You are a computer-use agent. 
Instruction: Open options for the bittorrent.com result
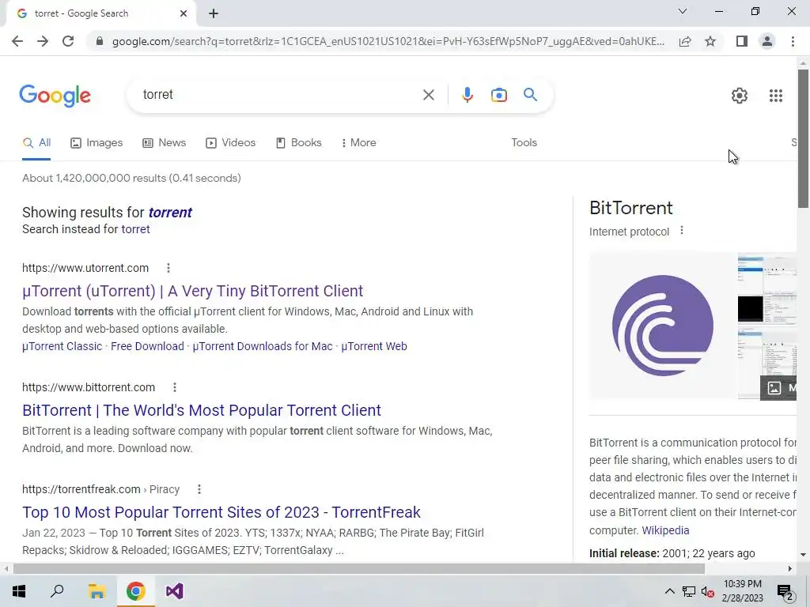click(x=175, y=387)
